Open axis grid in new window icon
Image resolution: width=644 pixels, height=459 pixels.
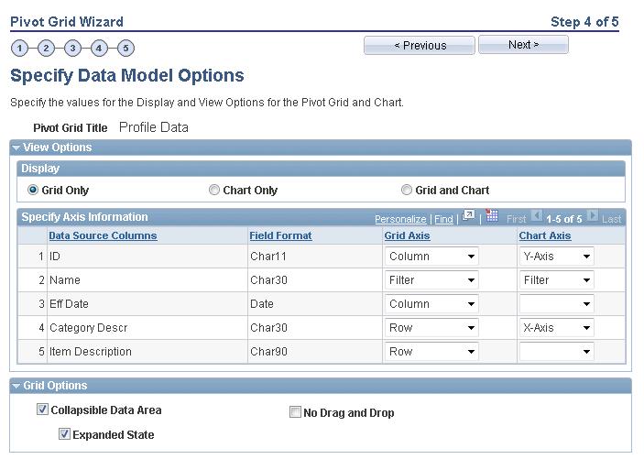[468, 215]
